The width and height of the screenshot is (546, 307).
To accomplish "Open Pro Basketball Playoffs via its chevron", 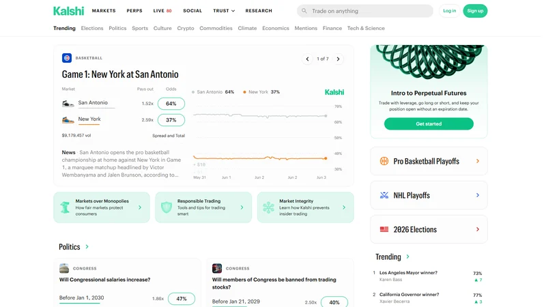I will [x=478, y=161].
